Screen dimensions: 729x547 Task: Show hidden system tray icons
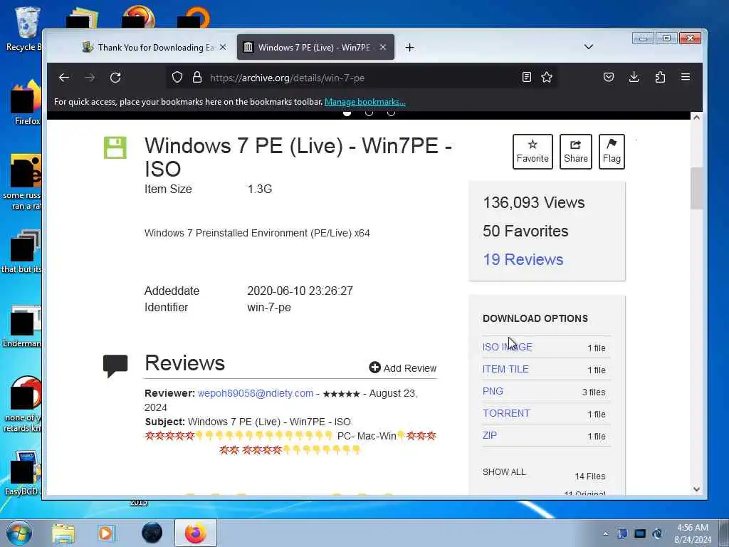click(x=605, y=533)
